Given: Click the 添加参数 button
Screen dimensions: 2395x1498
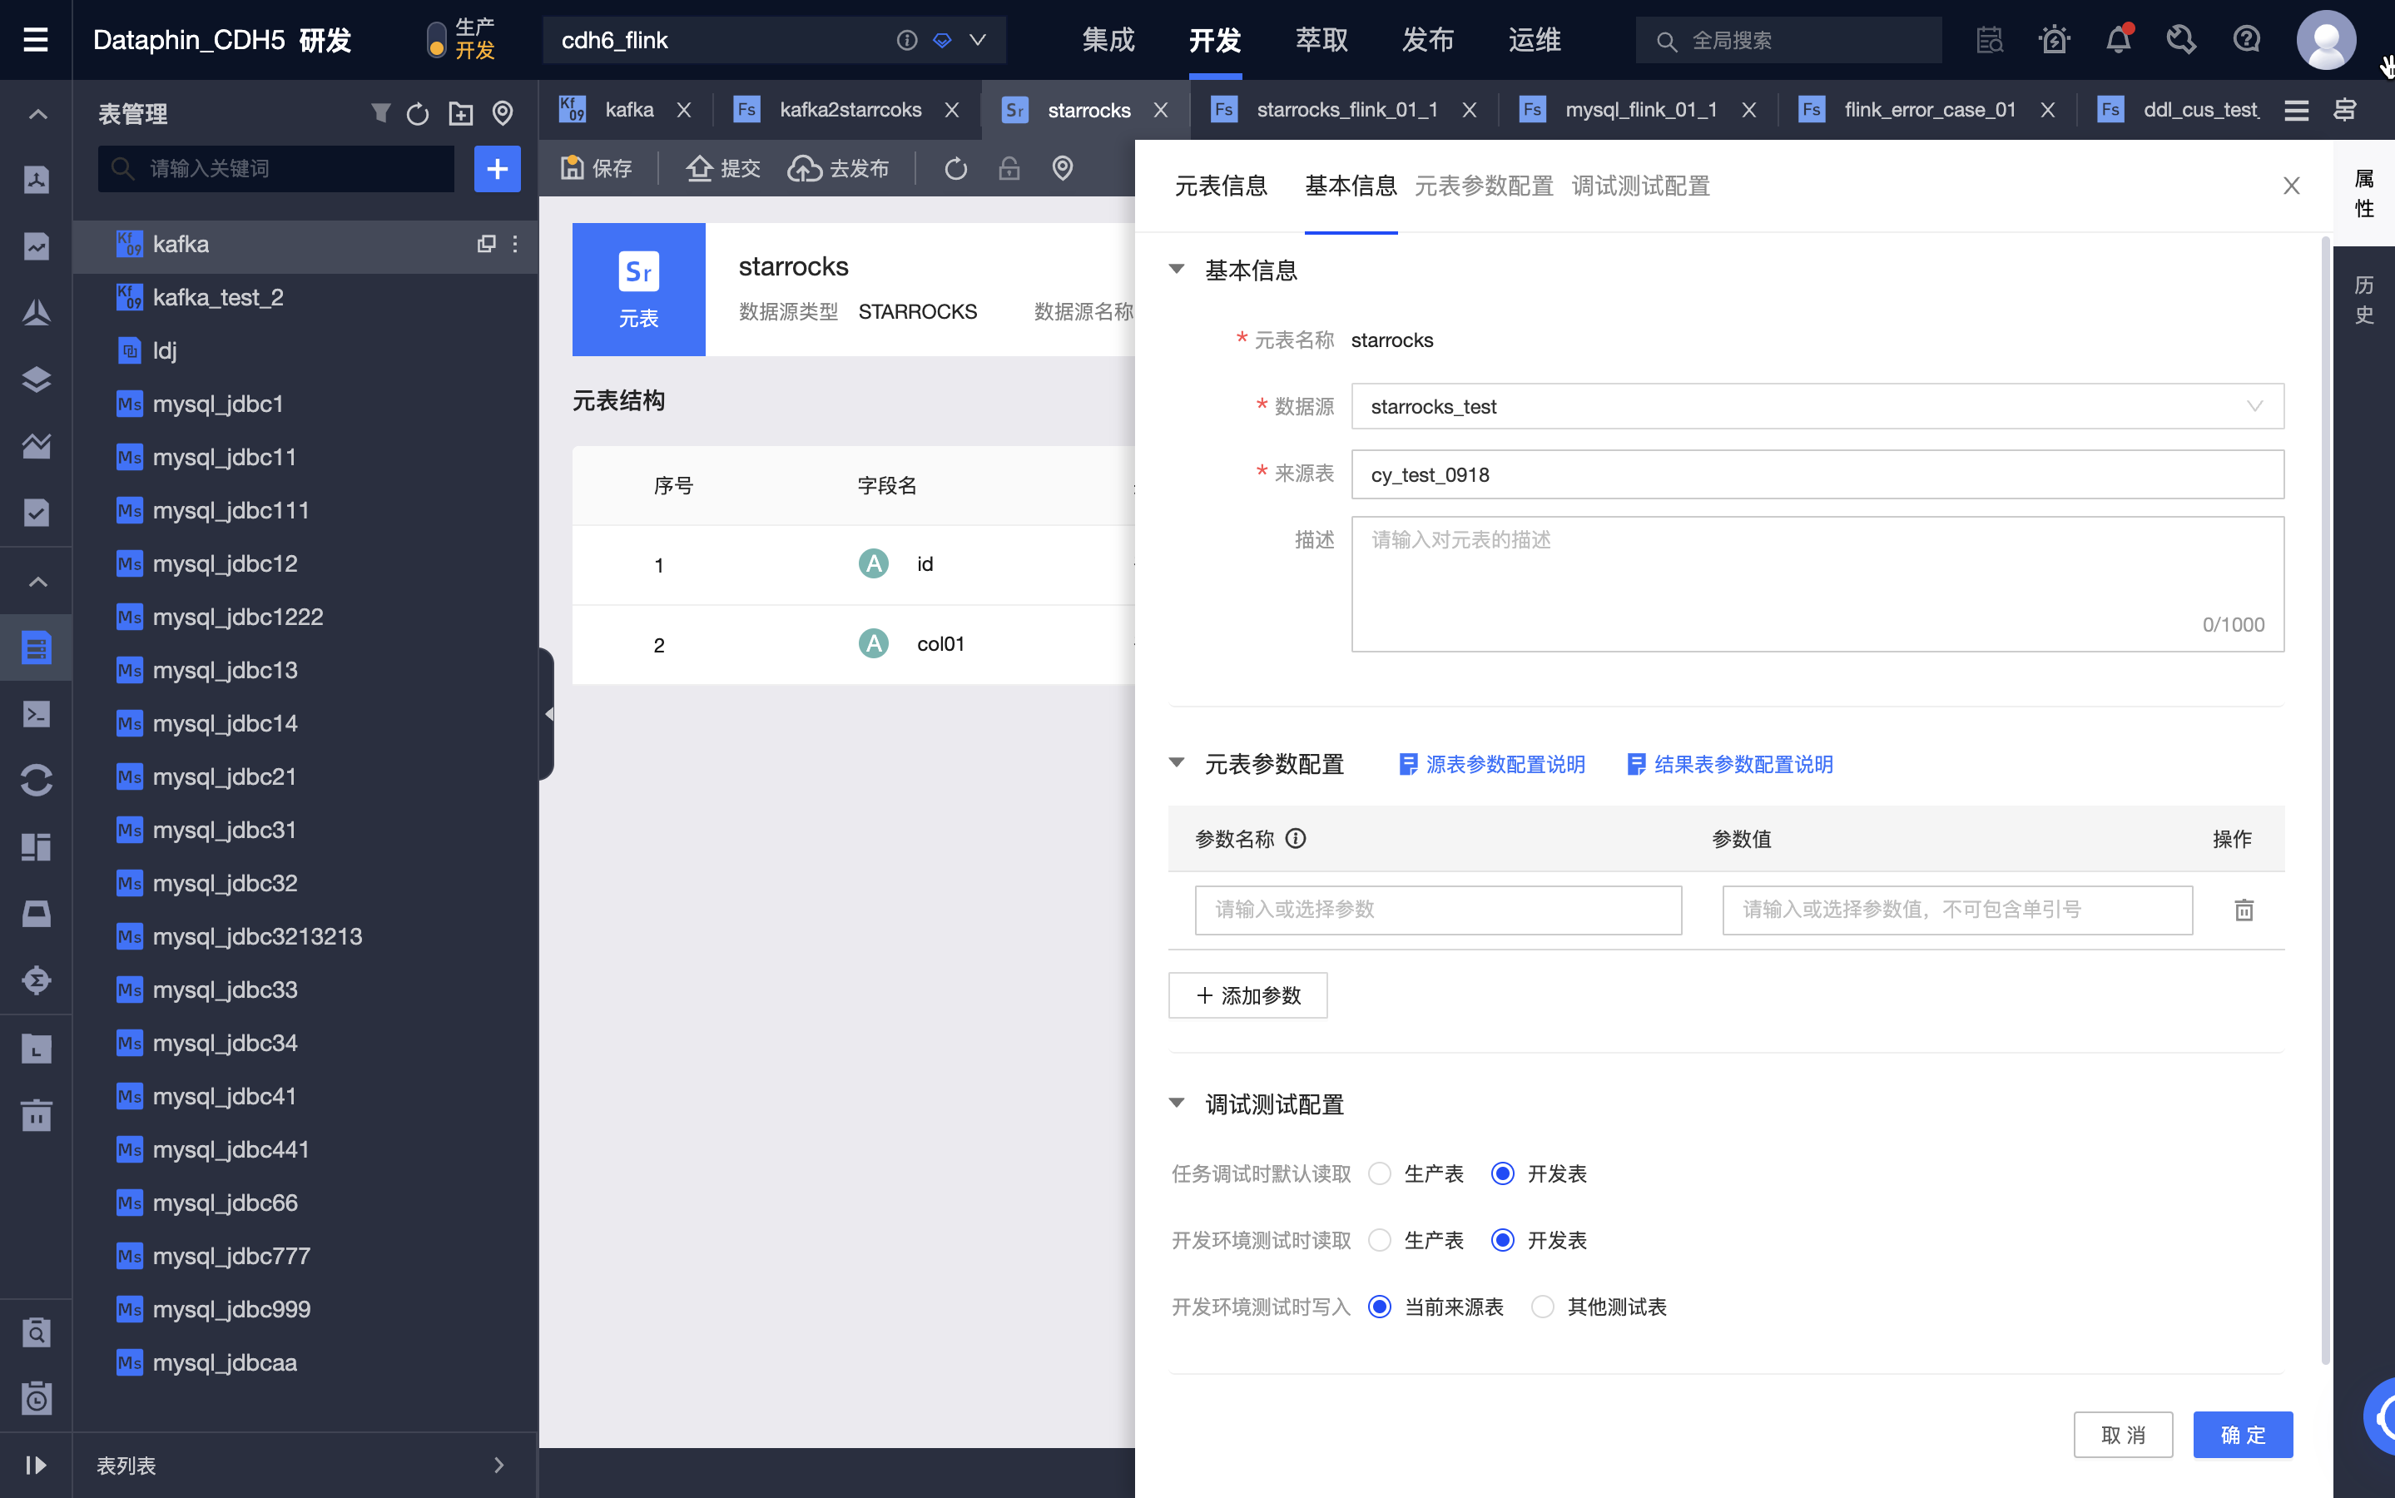Looking at the screenshot, I should coord(1248,995).
